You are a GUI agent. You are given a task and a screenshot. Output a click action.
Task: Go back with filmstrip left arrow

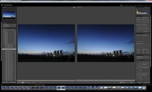pos(8,85)
